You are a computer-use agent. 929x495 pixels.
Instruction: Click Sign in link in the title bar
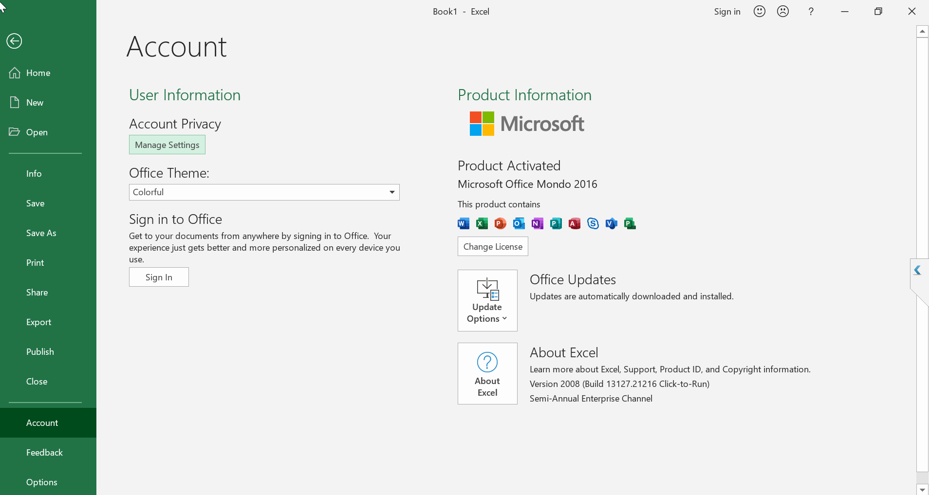(727, 12)
